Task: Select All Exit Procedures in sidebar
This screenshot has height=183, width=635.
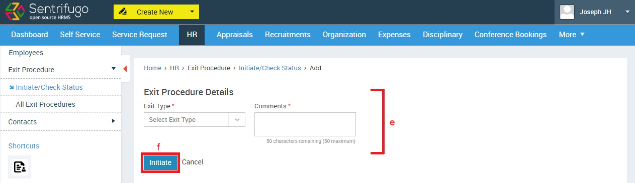Action: [x=45, y=104]
